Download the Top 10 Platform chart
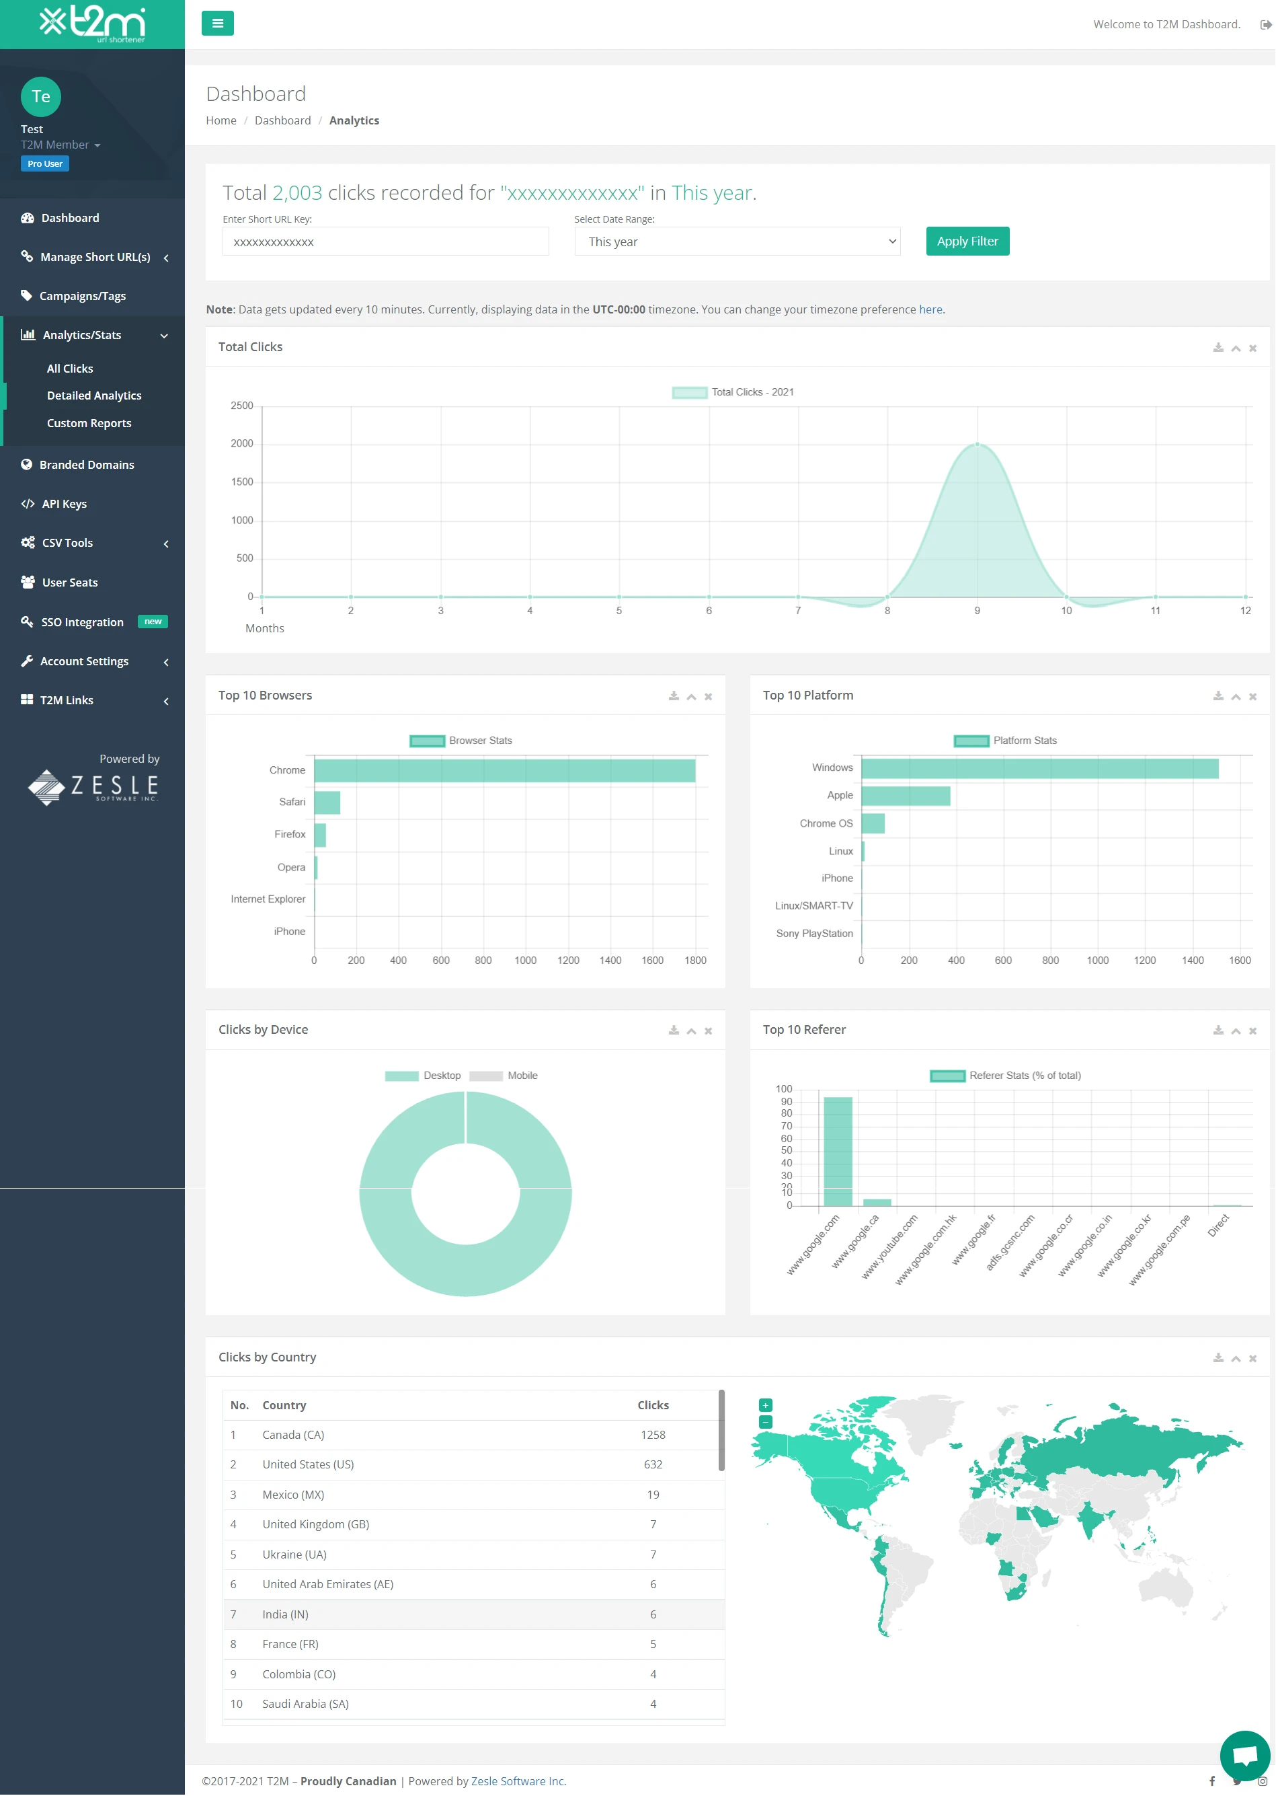The width and height of the screenshot is (1276, 1796). [1218, 696]
